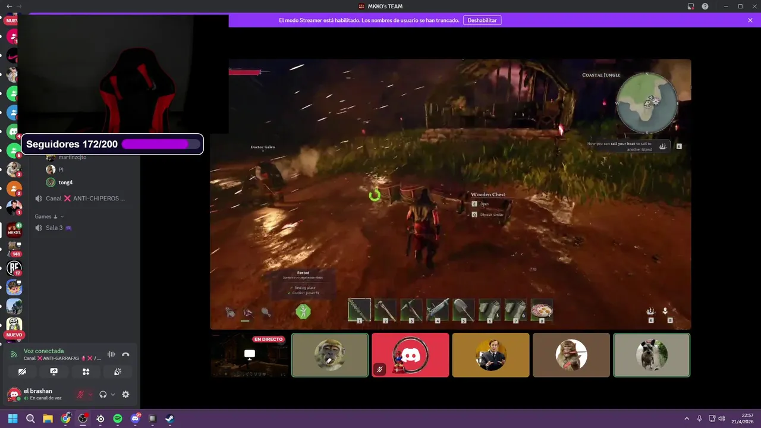This screenshot has width=761, height=428.
Task: Open File Explorer in the taskbar
Action: pyautogui.click(x=48, y=418)
